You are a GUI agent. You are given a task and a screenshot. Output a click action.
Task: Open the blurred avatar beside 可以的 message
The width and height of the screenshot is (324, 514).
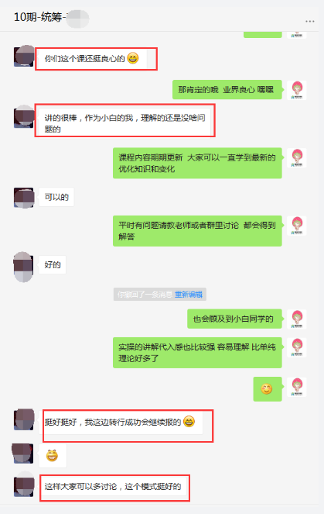24,198
